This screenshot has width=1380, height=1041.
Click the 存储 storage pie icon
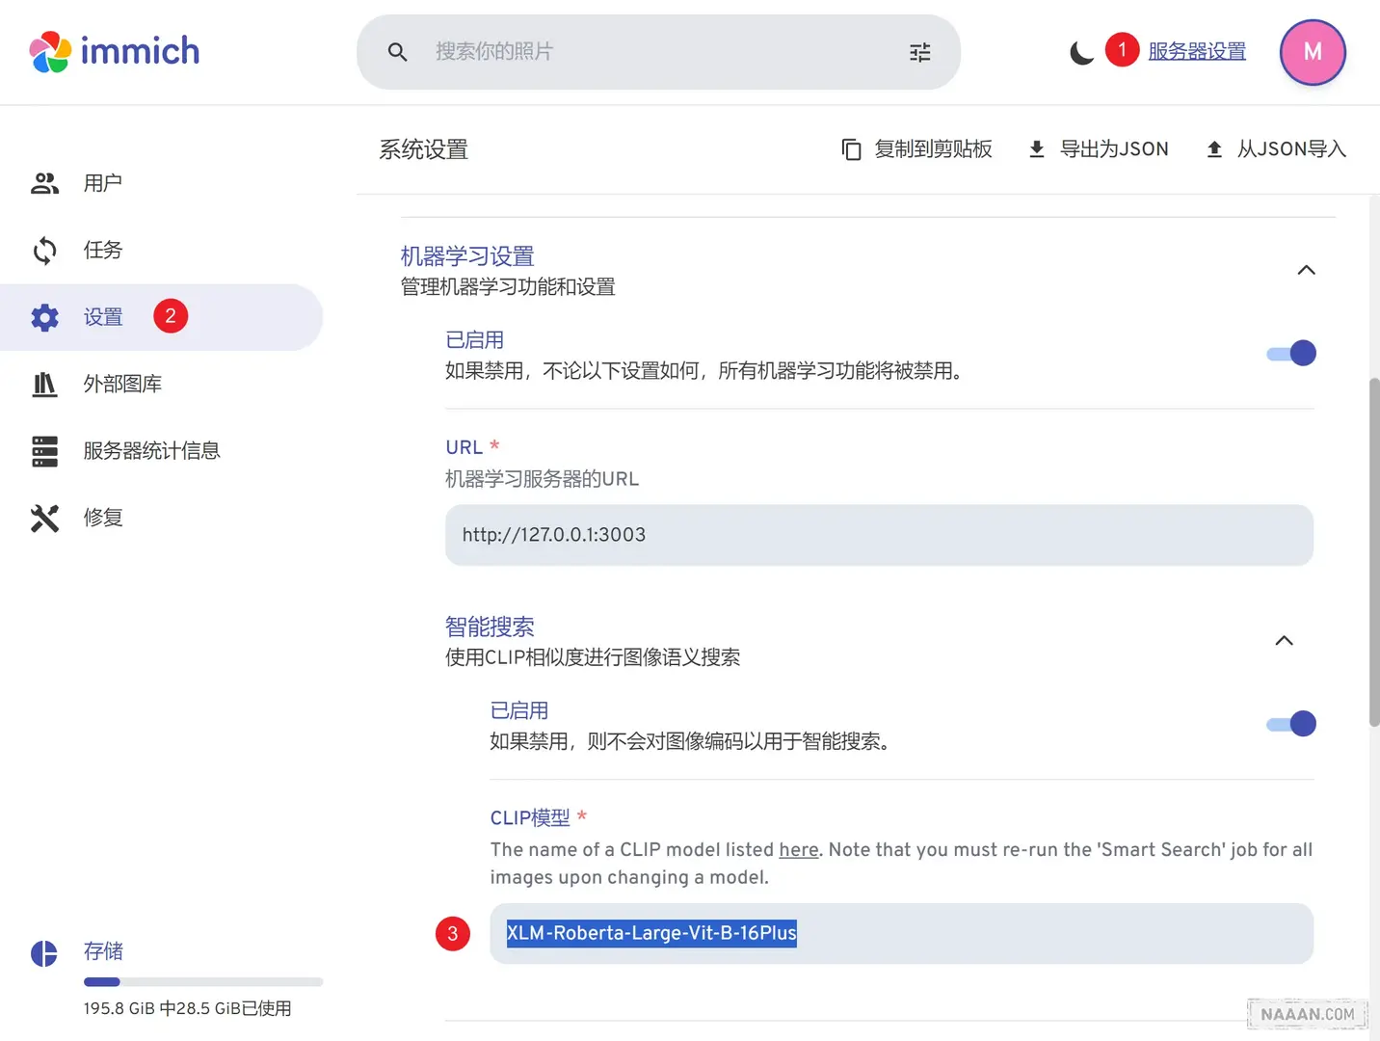(44, 953)
